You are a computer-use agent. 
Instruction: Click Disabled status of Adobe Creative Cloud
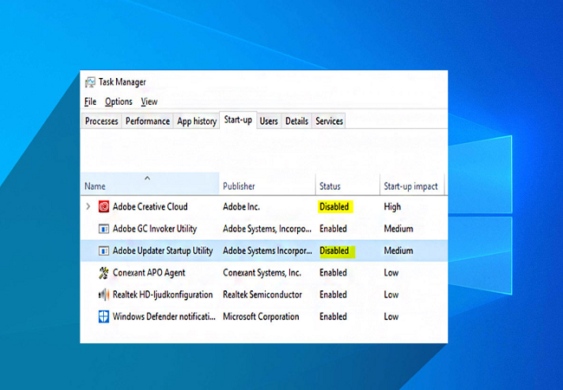[334, 207]
